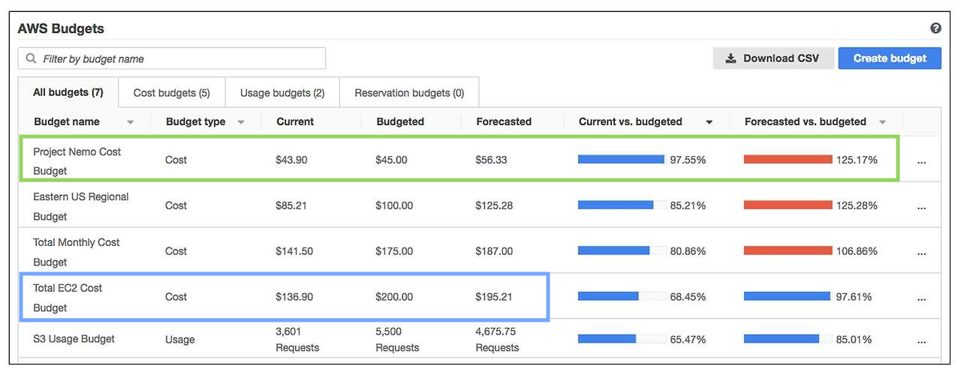The image size is (961, 375).
Task: Open Total Monthly Cost Budget link
Action: [77, 252]
